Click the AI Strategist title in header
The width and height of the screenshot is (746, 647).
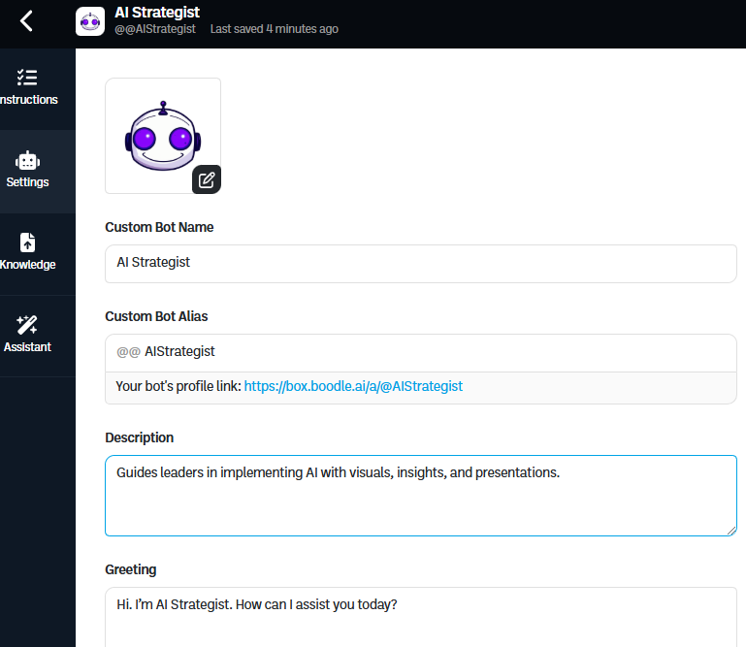[x=157, y=13]
